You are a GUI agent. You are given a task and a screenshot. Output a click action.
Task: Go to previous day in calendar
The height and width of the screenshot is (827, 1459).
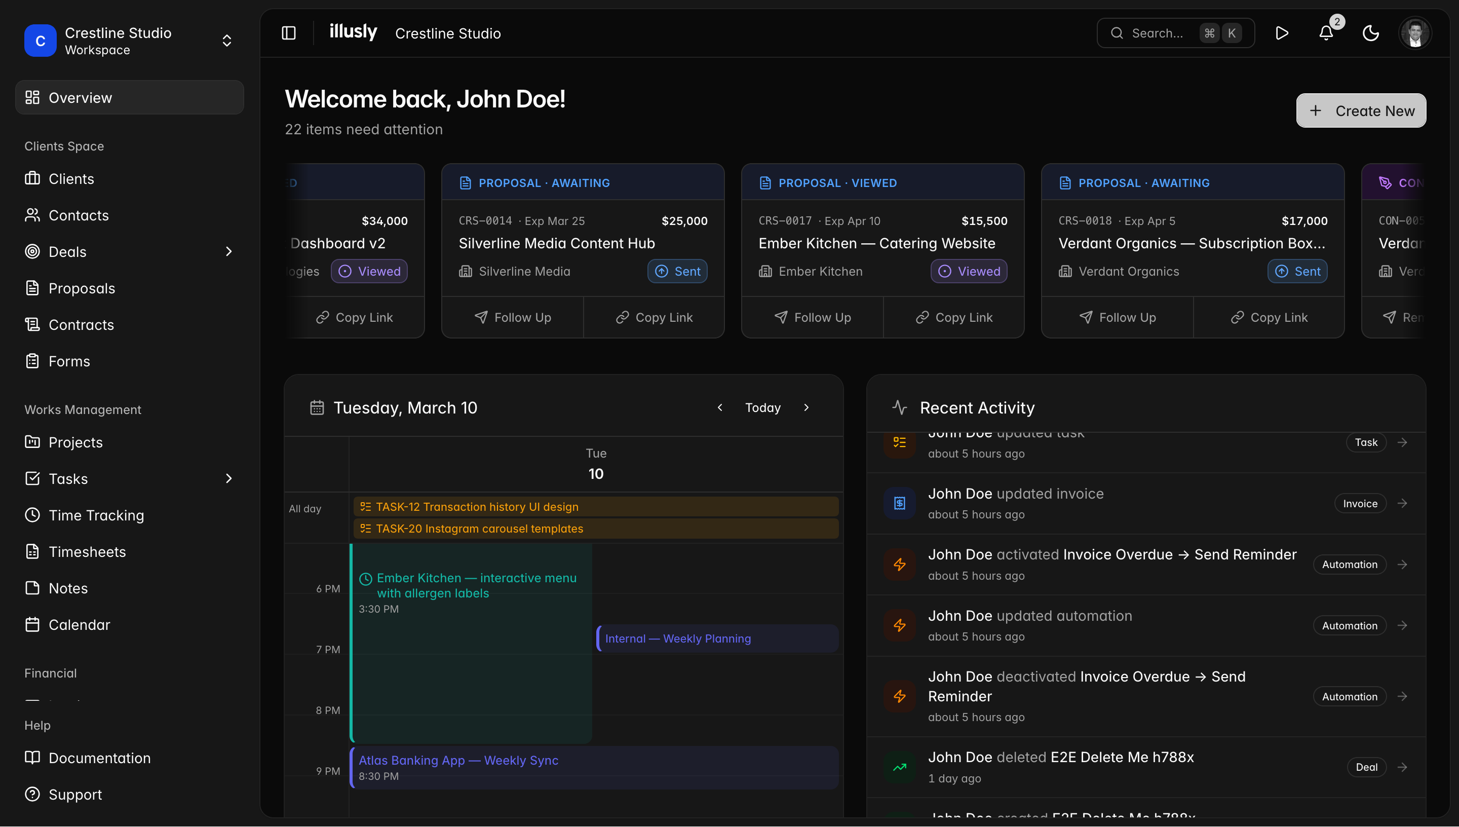point(719,407)
